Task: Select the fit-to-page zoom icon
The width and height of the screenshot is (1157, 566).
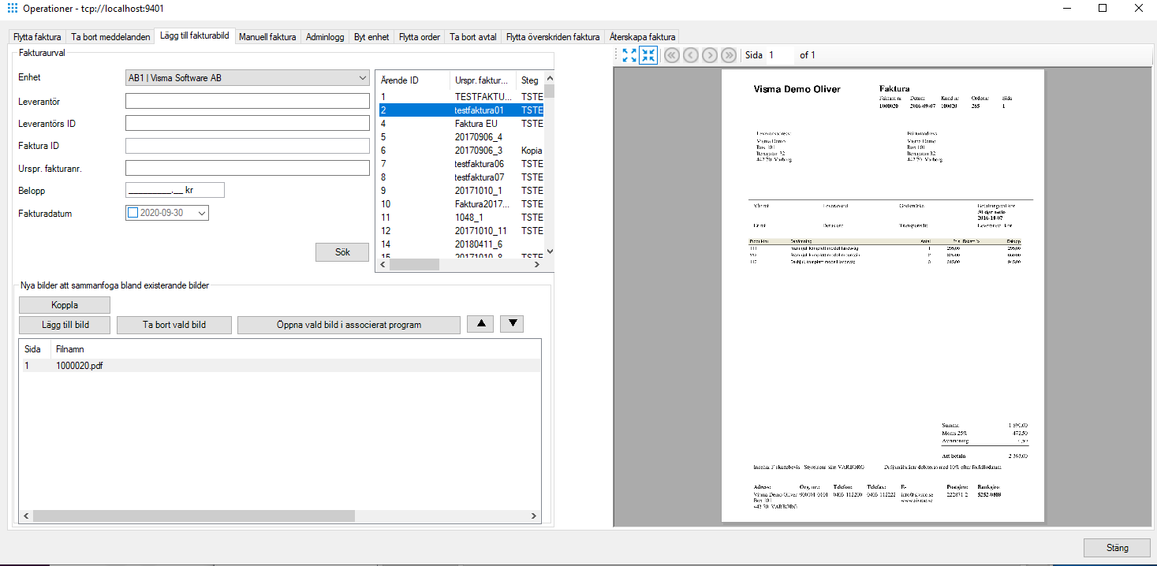Action: point(648,55)
